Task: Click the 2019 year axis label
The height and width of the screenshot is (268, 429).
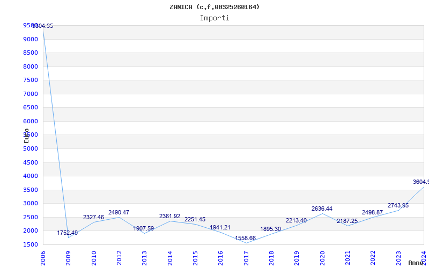Action: pyautogui.click(x=297, y=258)
